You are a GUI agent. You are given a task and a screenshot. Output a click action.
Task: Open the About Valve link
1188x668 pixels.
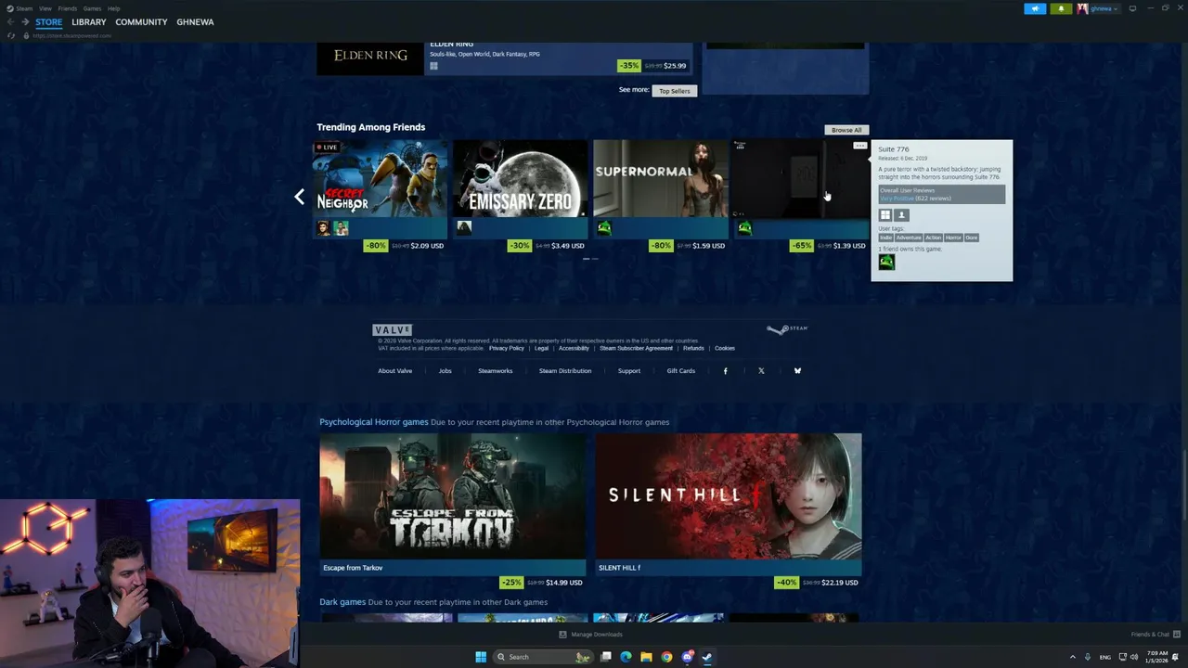point(394,371)
